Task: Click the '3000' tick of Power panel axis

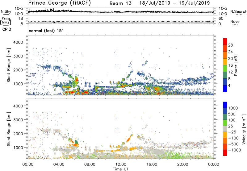Action: coord(18,56)
